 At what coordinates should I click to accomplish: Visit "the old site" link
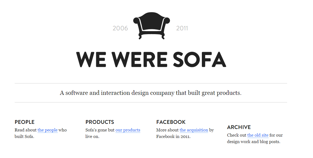258,135
